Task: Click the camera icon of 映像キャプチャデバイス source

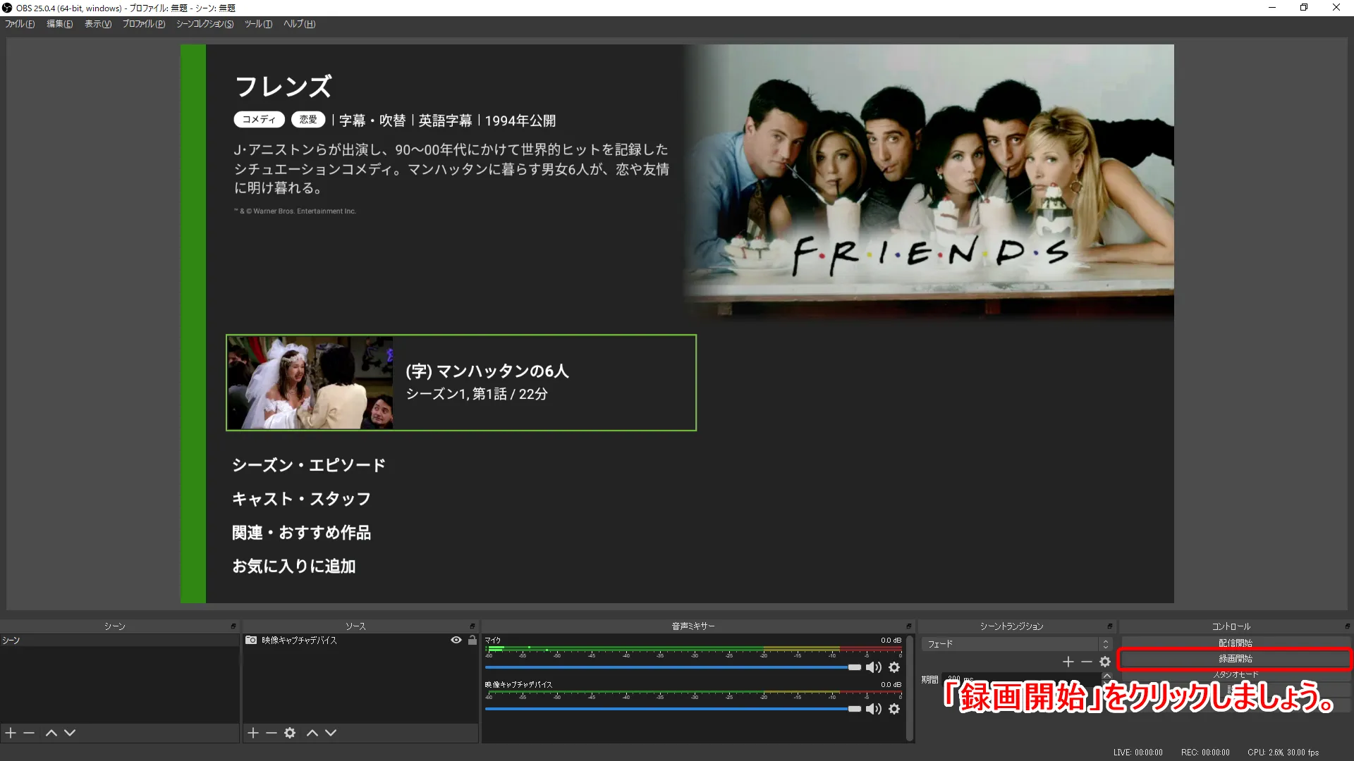Action: pos(251,640)
